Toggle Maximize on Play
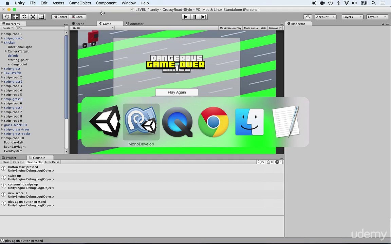The image size is (391, 244). (x=230, y=28)
